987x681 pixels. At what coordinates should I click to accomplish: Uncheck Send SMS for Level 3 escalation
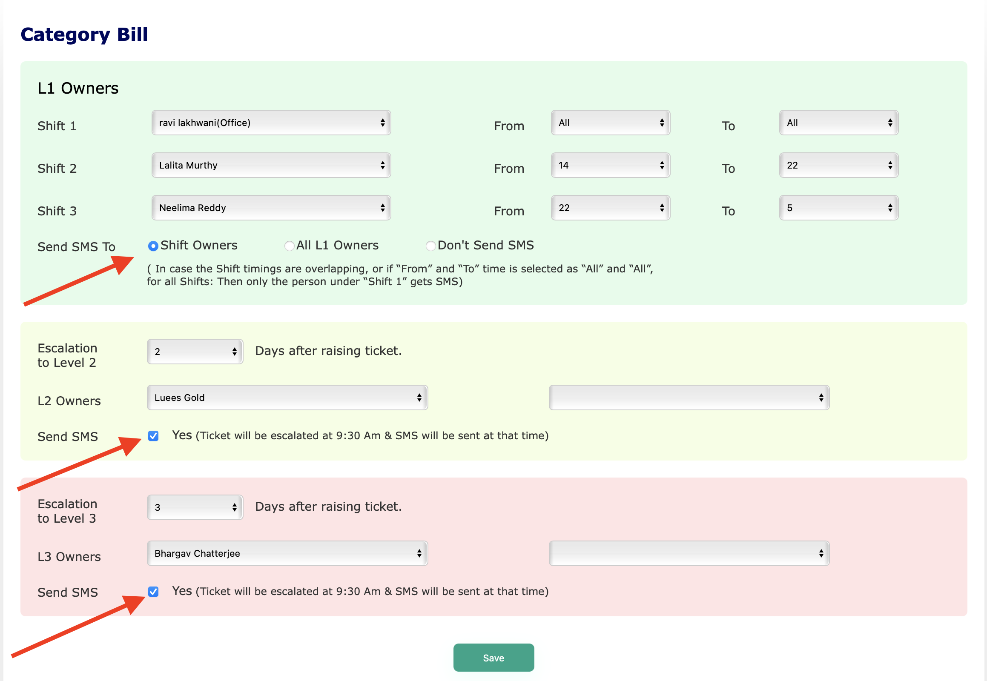(153, 591)
